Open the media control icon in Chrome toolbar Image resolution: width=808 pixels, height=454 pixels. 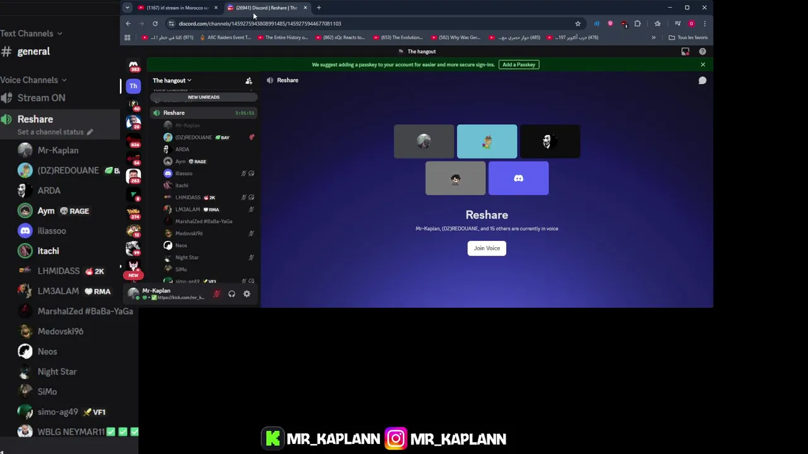pos(677,23)
